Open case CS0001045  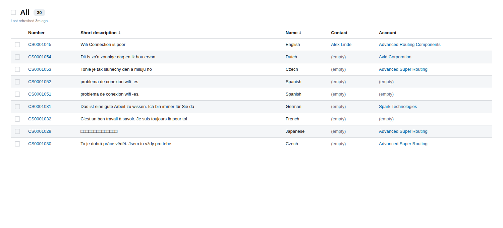pos(40,45)
